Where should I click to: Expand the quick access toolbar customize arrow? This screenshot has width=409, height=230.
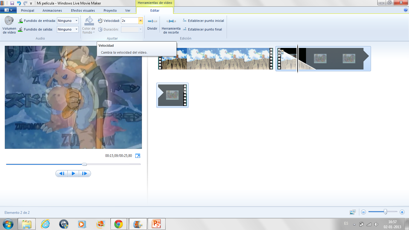point(31,3)
